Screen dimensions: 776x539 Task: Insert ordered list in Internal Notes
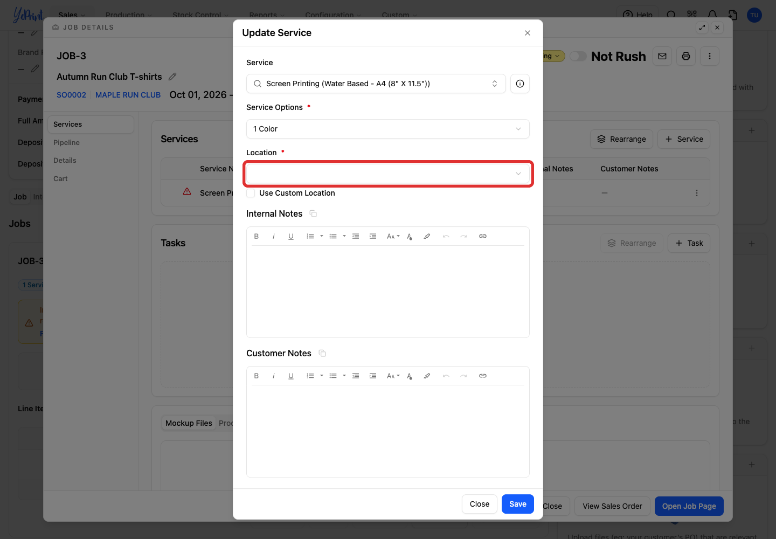(310, 236)
